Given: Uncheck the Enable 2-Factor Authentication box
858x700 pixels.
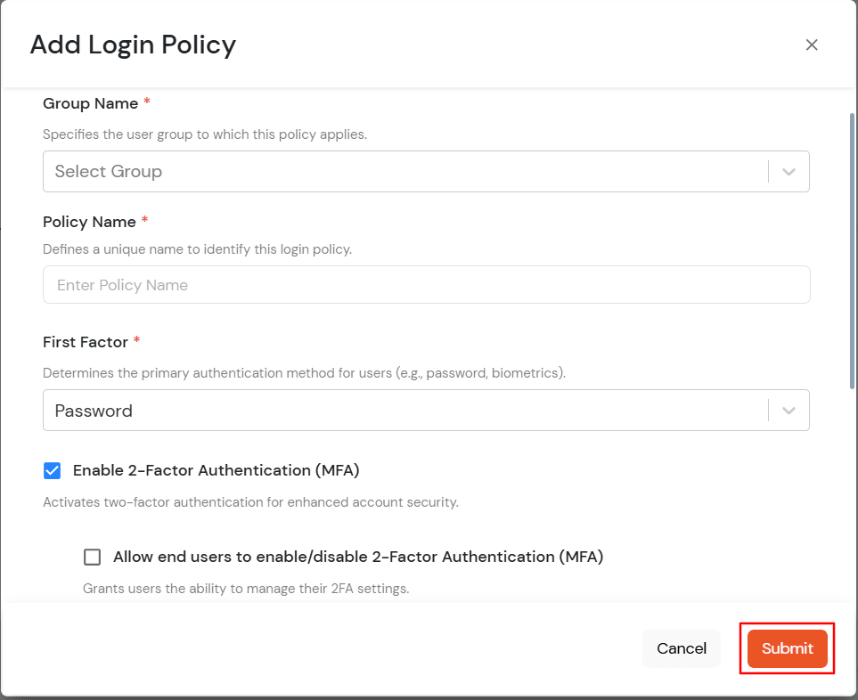Looking at the screenshot, I should [x=52, y=470].
